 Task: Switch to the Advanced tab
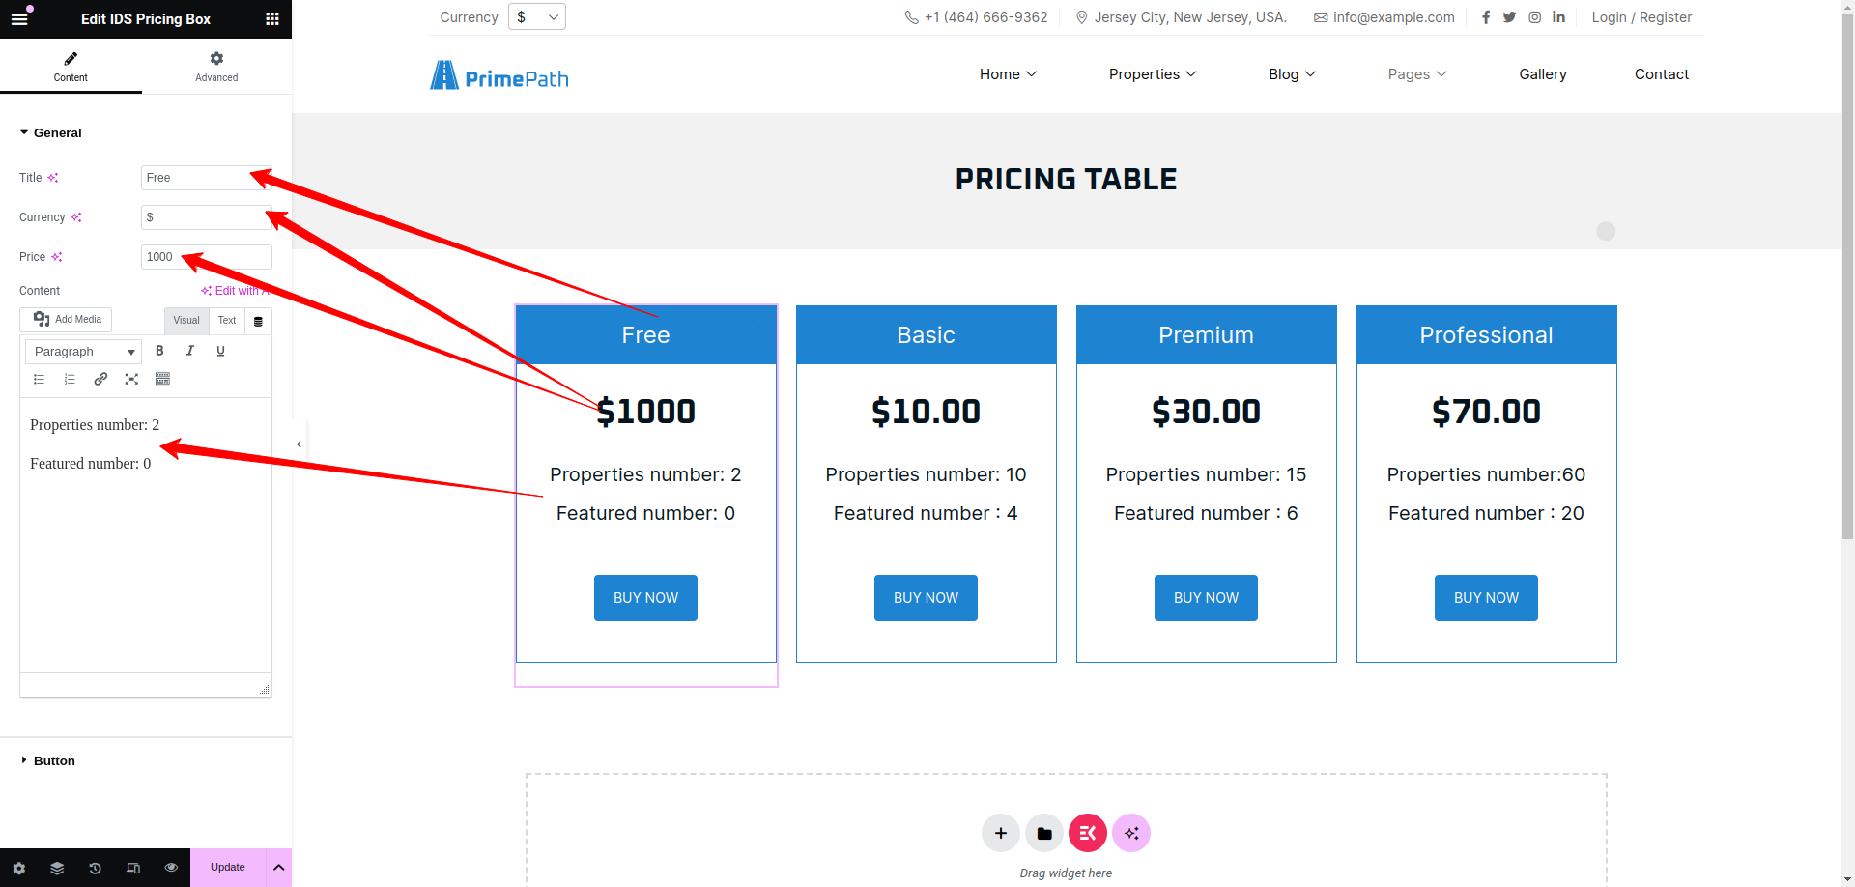click(x=216, y=67)
